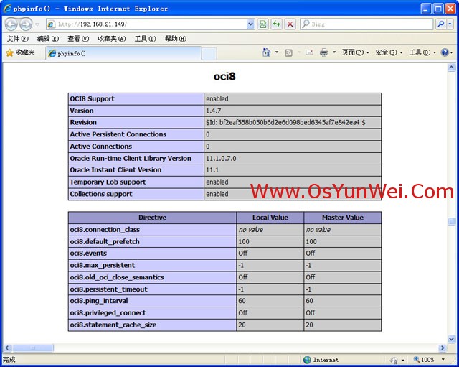Click the oci8.connection_class directive
The width and height of the screenshot is (459, 367).
point(105,230)
